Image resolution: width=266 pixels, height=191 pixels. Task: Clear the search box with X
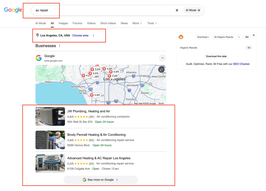click(x=177, y=10)
